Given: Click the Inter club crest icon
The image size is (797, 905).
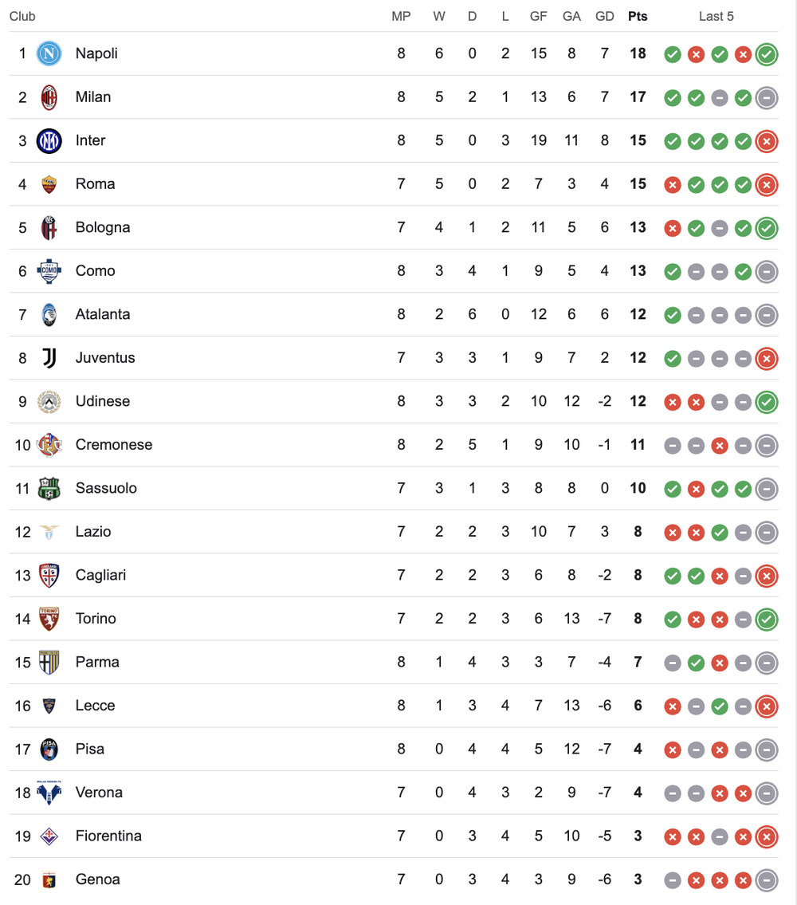Looking at the screenshot, I should [49, 140].
